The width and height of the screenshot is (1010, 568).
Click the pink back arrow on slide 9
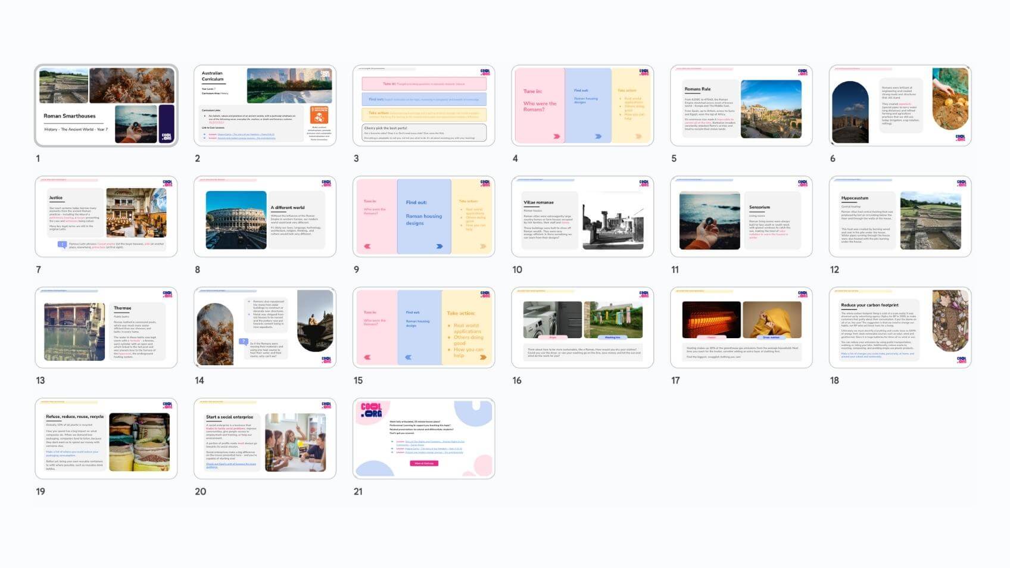coord(367,246)
